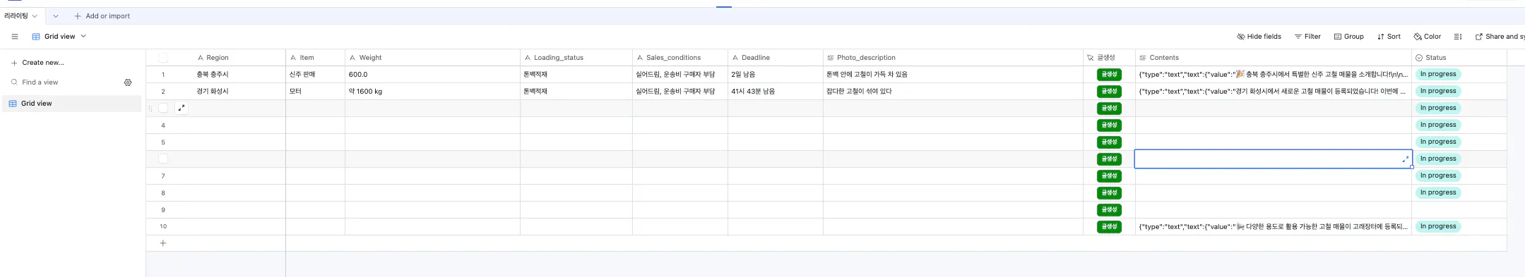Select the Weight cell 600.0
Image resolution: width=1525 pixels, height=277 pixels.
(x=432, y=74)
